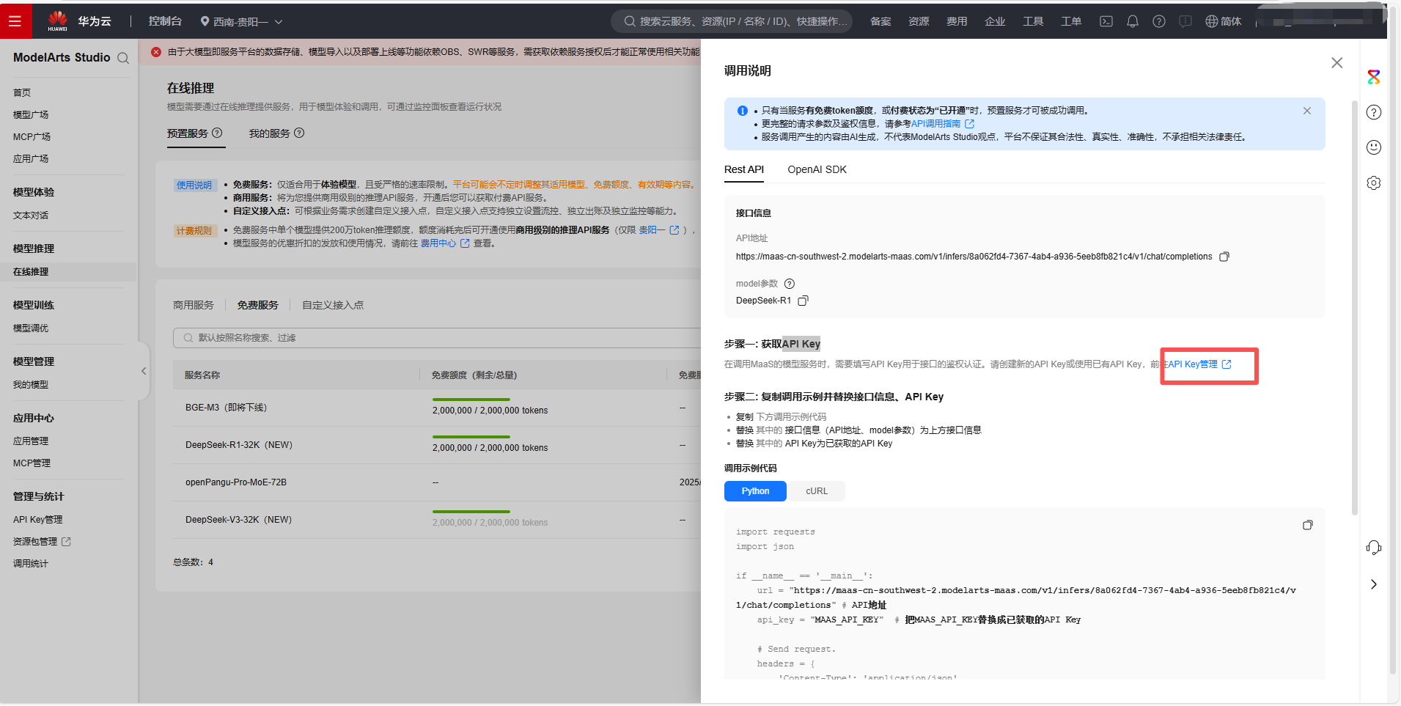Select the cURL code example tab
The width and height of the screenshot is (1401, 706).
click(x=817, y=491)
